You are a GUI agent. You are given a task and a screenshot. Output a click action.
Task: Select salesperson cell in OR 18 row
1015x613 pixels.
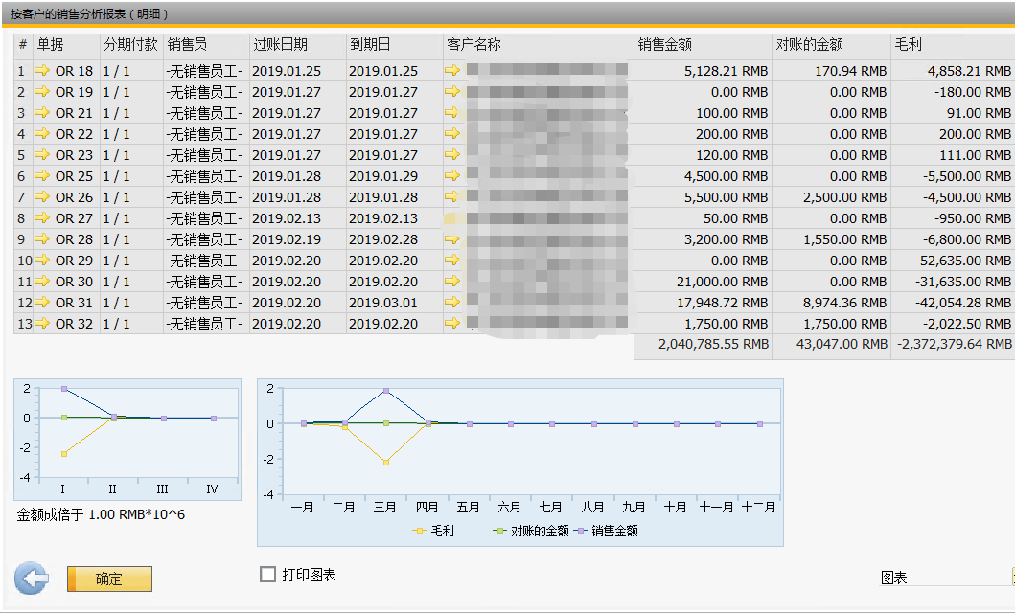click(x=206, y=71)
